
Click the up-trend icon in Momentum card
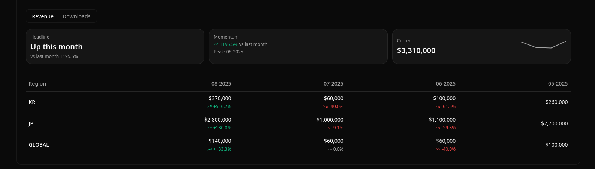[x=216, y=44]
